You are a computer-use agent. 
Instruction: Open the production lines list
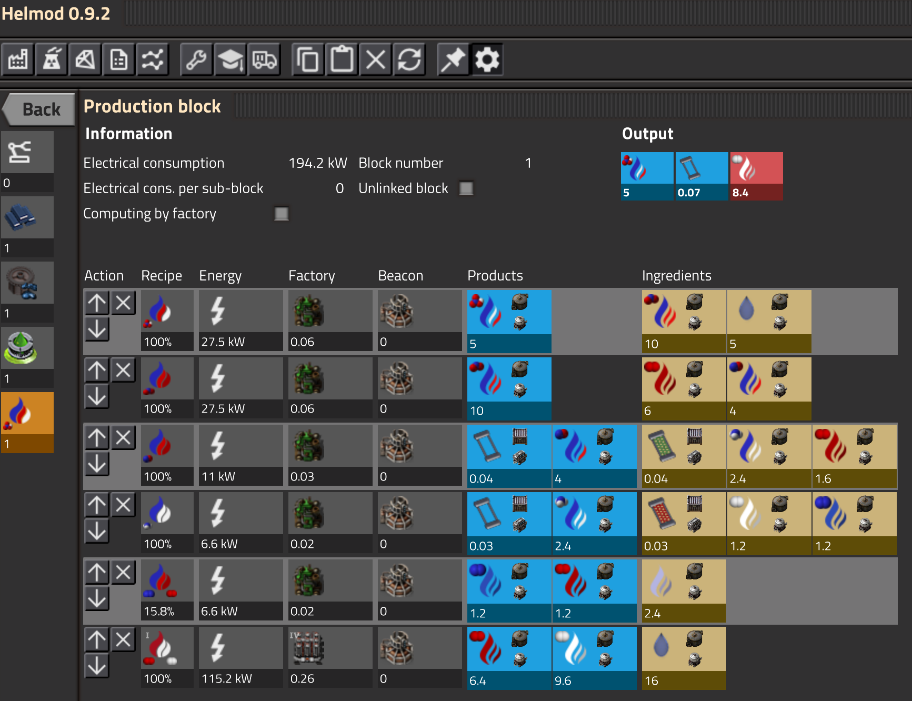click(x=18, y=59)
